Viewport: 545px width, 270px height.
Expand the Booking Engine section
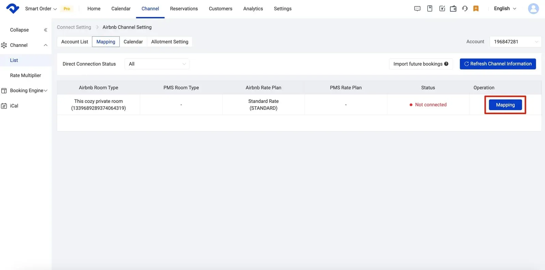(46, 91)
